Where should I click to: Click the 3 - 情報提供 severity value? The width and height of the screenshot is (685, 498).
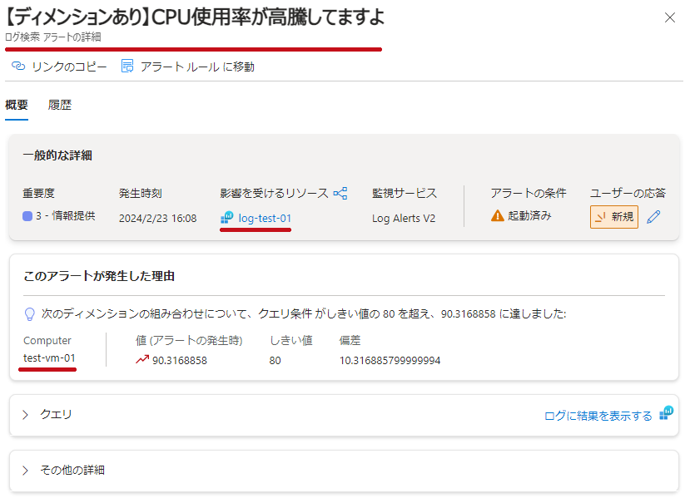tap(66, 215)
